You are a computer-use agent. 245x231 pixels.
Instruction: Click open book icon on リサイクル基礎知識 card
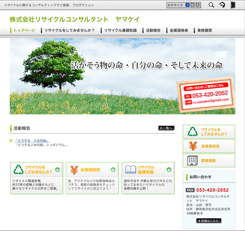click(x=131, y=169)
